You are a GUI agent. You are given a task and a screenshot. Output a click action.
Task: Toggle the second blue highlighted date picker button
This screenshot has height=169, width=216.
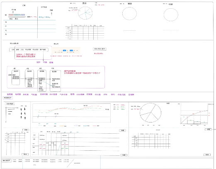click(71, 51)
